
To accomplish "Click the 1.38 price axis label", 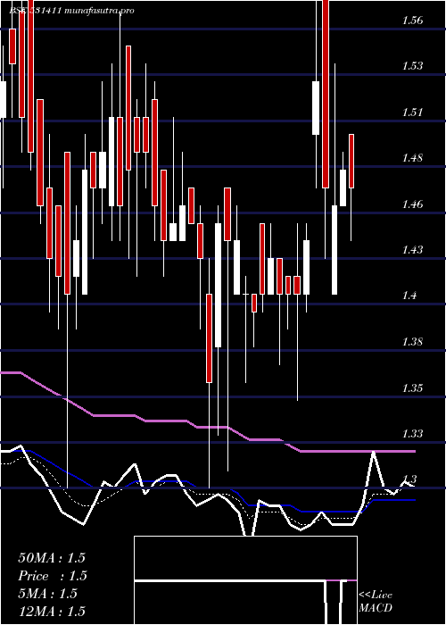I will (412, 342).
